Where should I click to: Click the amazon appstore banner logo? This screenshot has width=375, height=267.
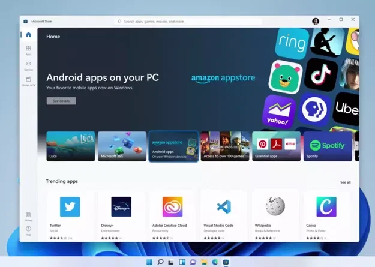[223, 78]
